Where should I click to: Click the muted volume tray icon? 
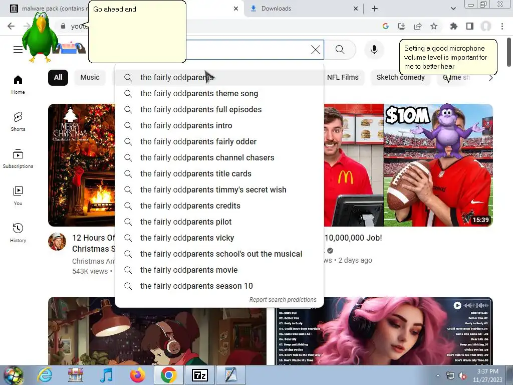click(x=462, y=375)
